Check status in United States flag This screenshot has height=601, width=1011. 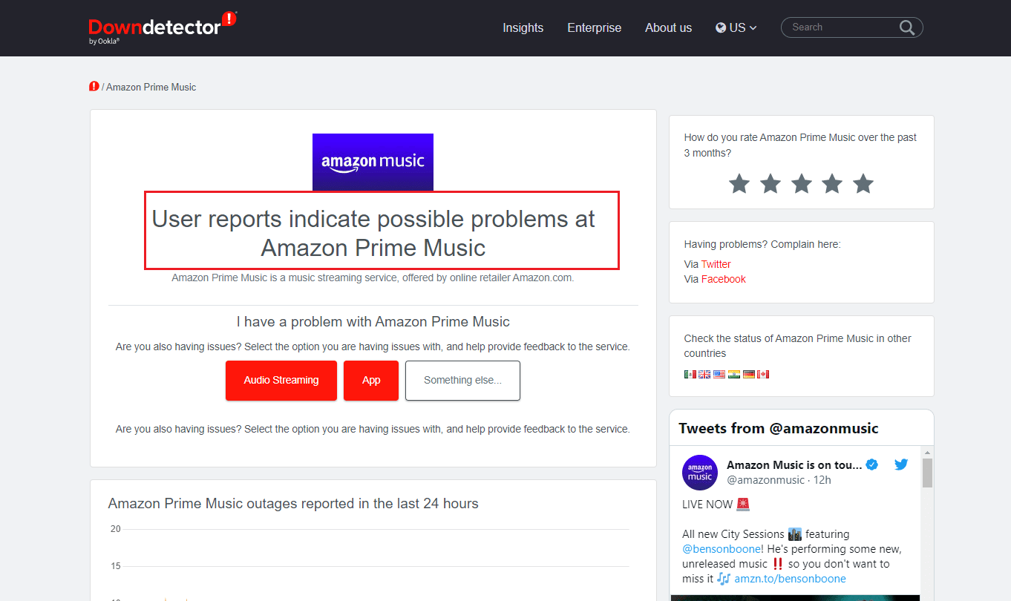click(719, 375)
